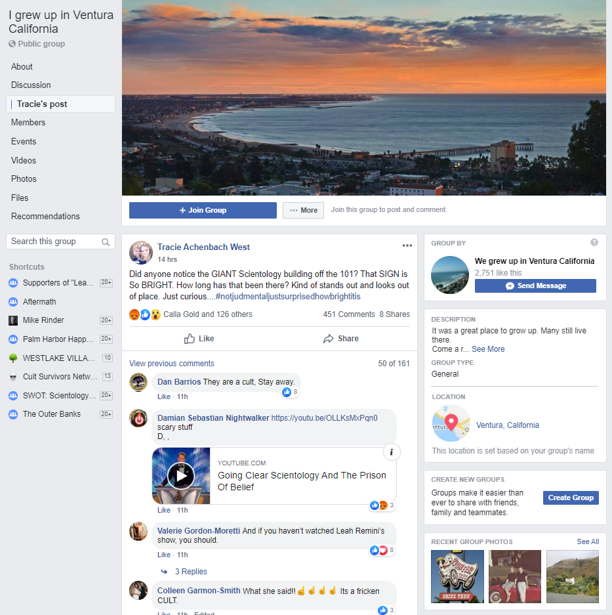This screenshot has width=612, height=615.
Task: Open Colleen Garmon-Smith's avatar
Action: pos(138,591)
